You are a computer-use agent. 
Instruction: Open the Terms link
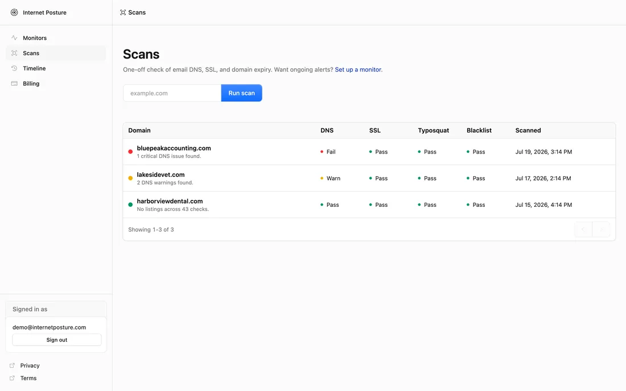pyautogui.click(x=28, y=378)
